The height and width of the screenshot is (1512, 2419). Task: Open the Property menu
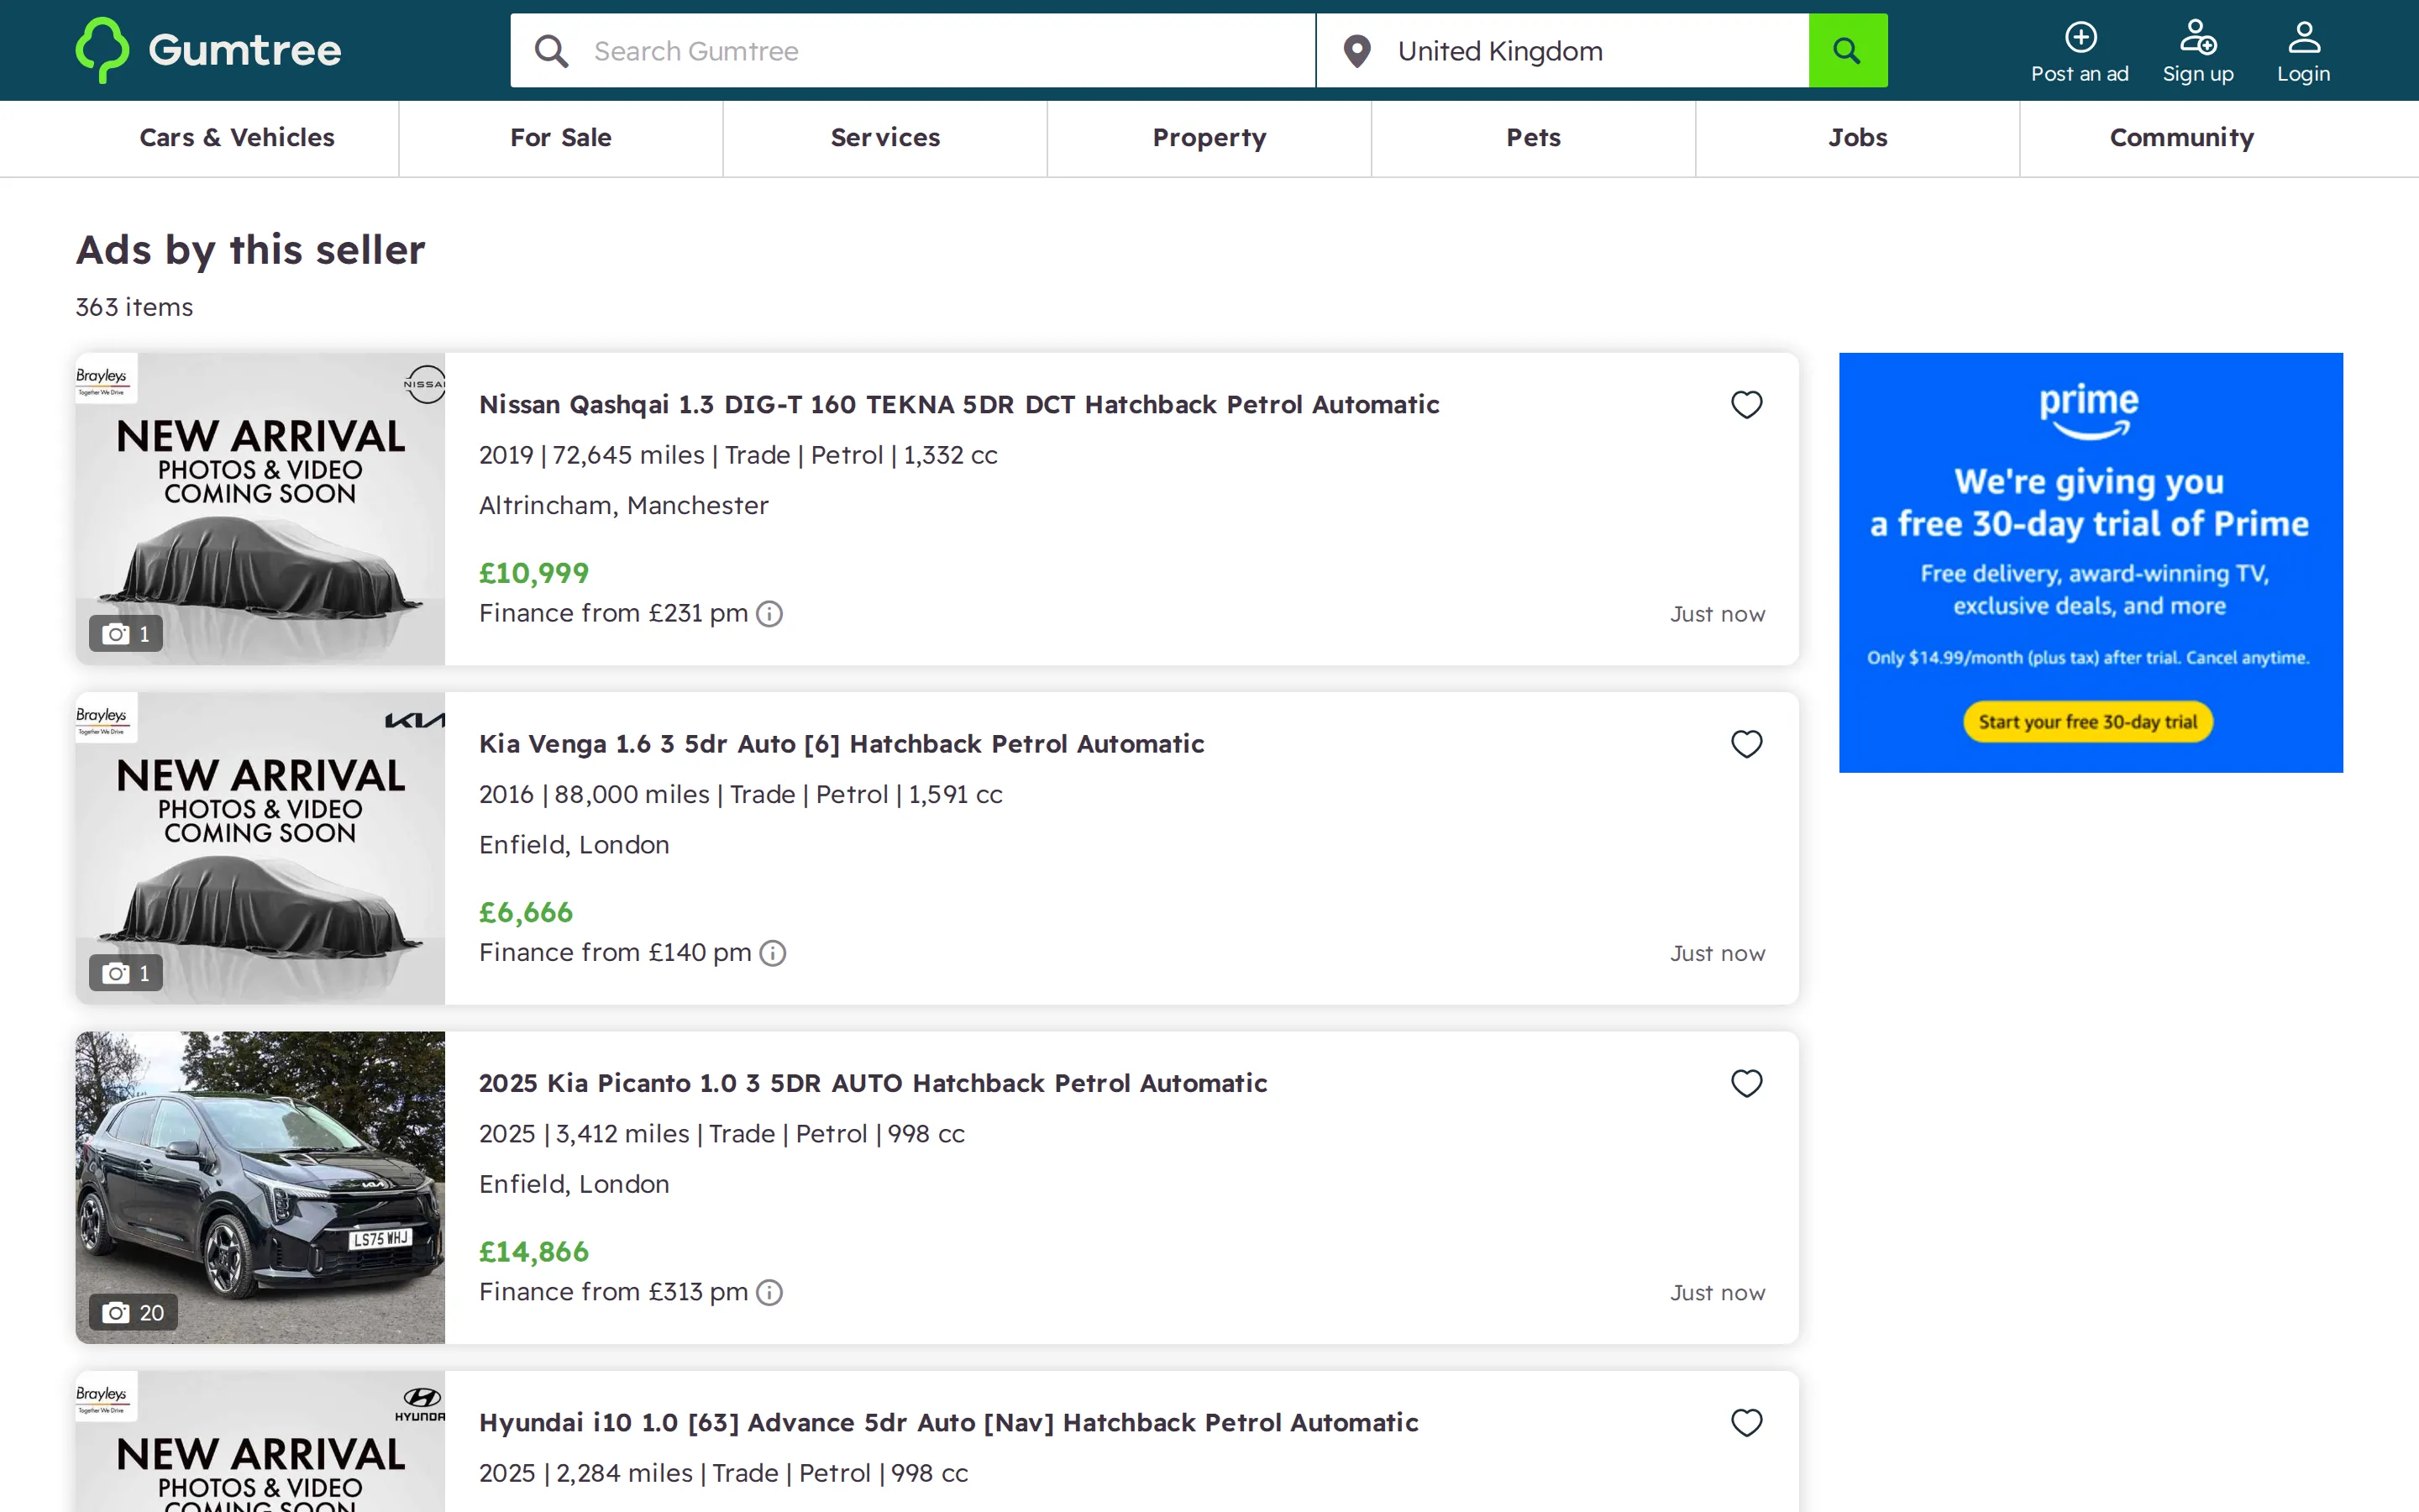pos(1209,138)
